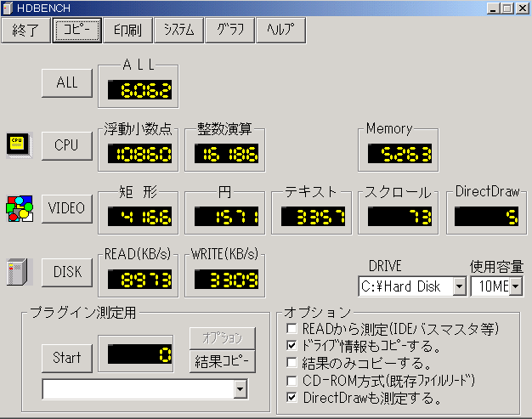Click the 整数演算 score 16186
This screenshot has height=419, width=532.
[x=226, y=153]
